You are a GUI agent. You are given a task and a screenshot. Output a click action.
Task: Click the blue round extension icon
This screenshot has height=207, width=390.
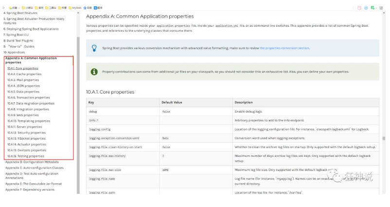pyautogui.click(x=366, y=8)
